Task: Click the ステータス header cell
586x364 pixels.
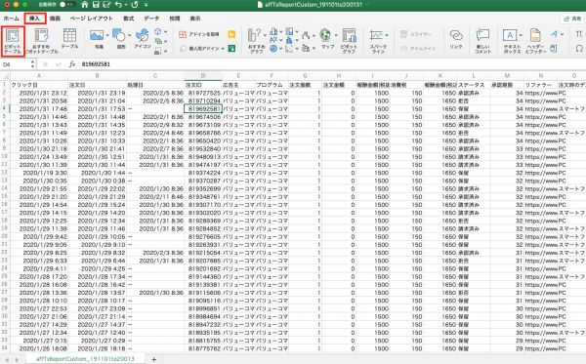Action: [474, 85]
